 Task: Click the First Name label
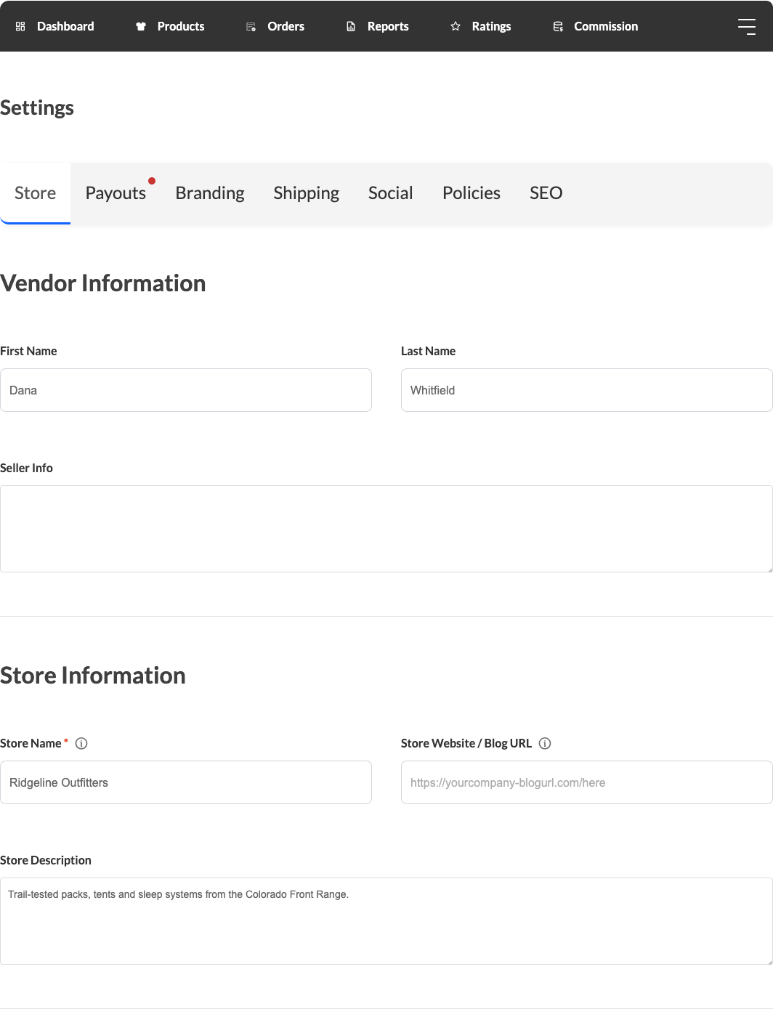coord(28,351)
